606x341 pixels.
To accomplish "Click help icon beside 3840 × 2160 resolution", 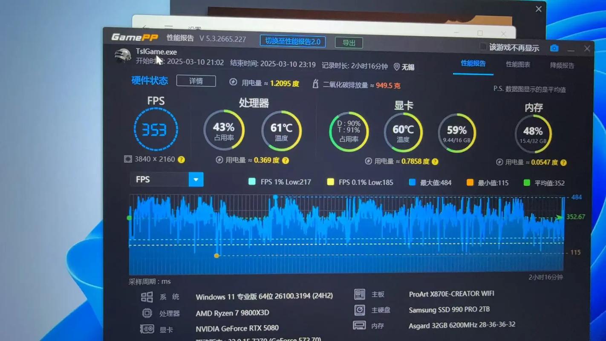I will tap(181, 159).
